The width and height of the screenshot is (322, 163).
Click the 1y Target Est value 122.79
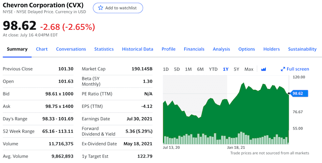point(145,156)
